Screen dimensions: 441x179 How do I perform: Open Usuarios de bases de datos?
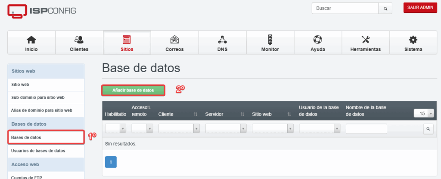tap(46, 151)
